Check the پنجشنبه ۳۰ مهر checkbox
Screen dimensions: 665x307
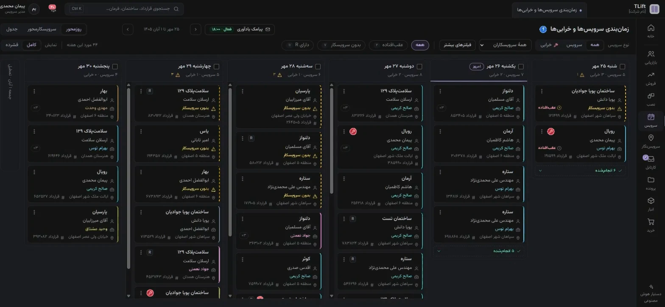[x=115, y=66]
